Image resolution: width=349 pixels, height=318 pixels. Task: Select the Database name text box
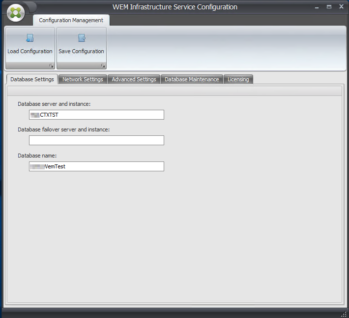pyautogui.click(x=97, y=166)
